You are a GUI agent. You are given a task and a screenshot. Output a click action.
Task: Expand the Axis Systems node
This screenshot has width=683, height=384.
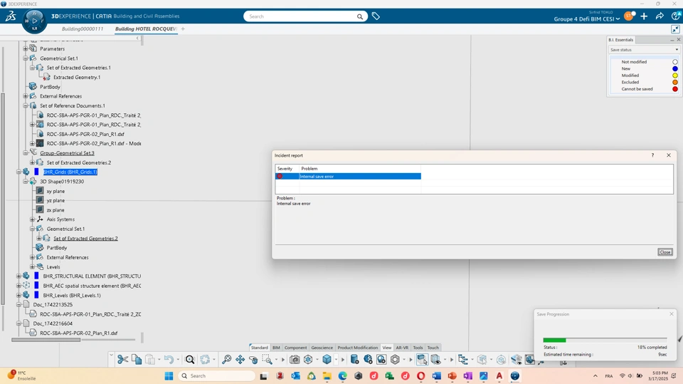[32, 219]
